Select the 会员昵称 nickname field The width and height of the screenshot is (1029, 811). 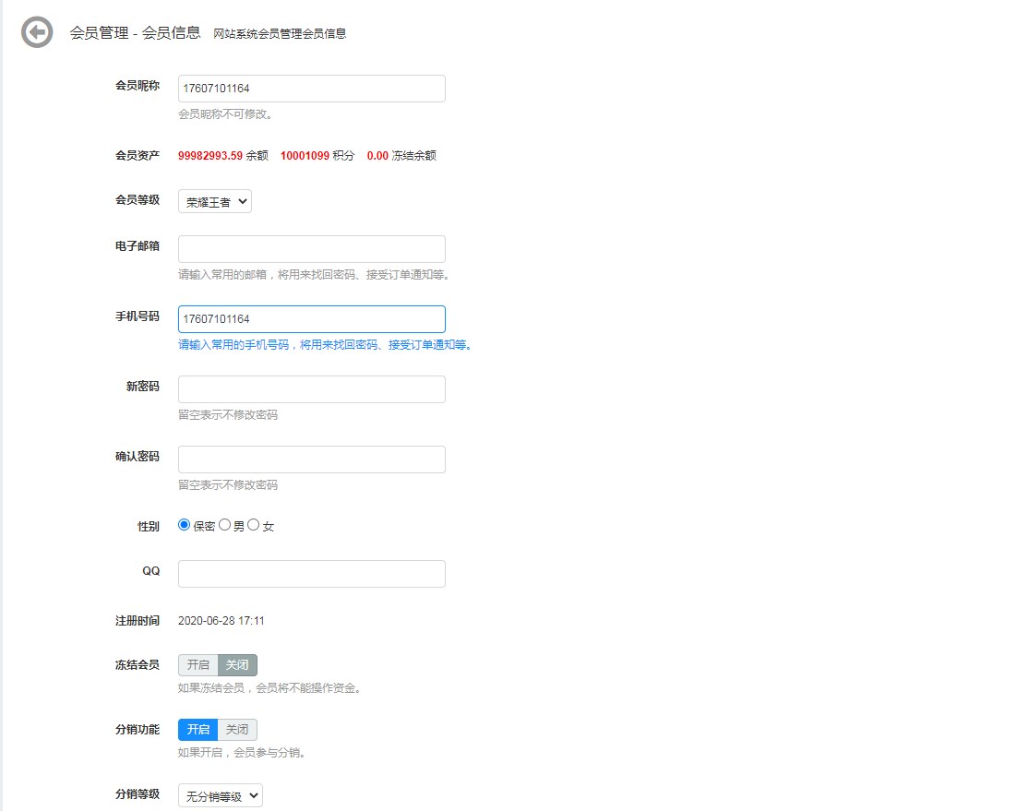pos(311,89)
